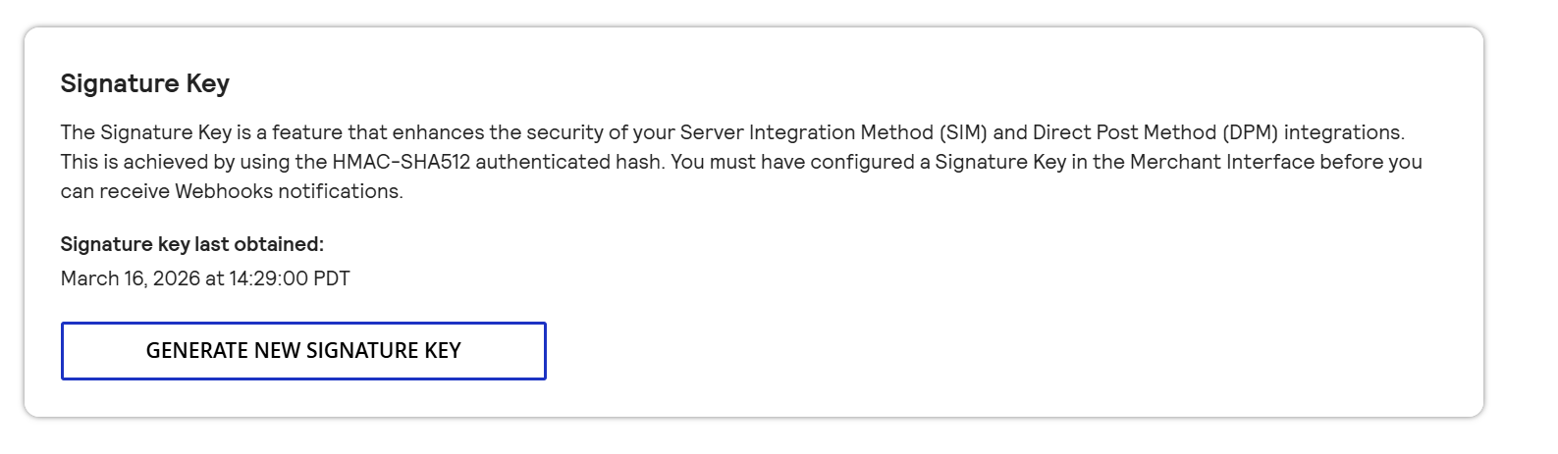Click the '14:29:00 PDT' time portion

point(290,278)
